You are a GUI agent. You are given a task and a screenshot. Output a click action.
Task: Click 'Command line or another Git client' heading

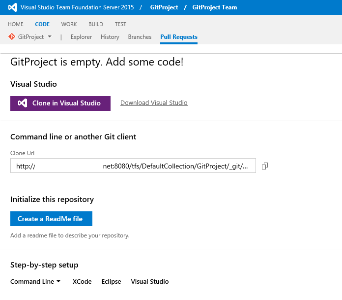click(73, 136)
